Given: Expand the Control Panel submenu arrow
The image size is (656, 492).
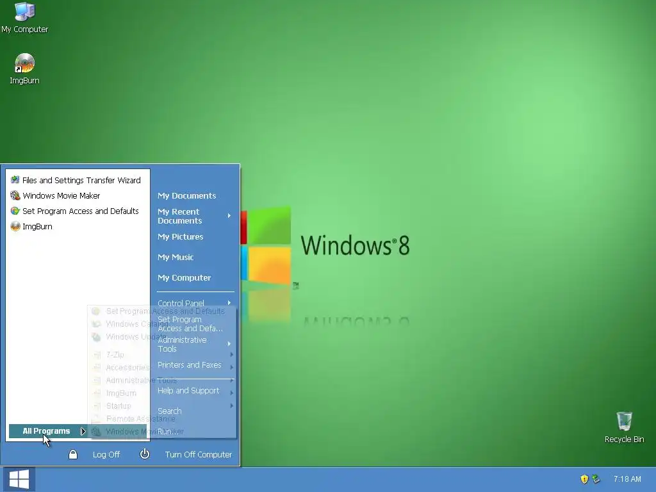Looking at the screenshot, I should point(229,302).
